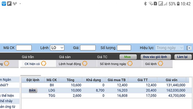Click the Giá vốn column header
193x109 pixels.
point(171,80)
